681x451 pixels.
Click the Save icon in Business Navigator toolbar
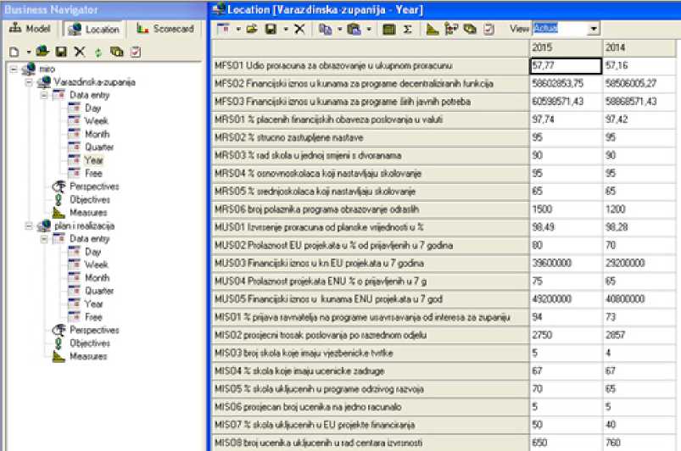(x=59, y=52)
